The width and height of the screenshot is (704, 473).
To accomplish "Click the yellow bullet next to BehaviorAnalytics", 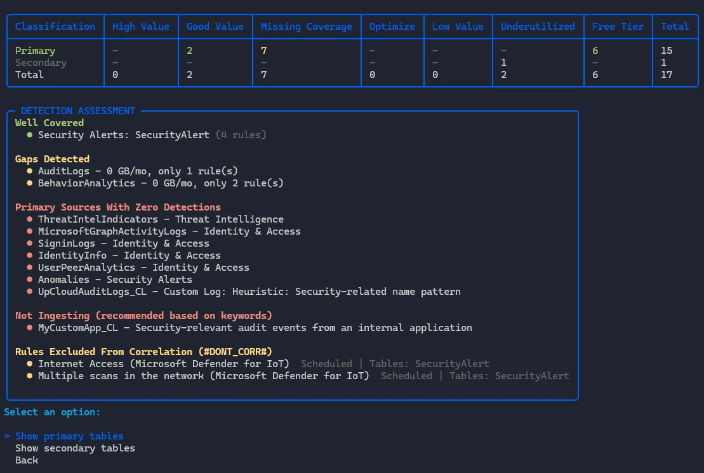I will tap(29, 183).
